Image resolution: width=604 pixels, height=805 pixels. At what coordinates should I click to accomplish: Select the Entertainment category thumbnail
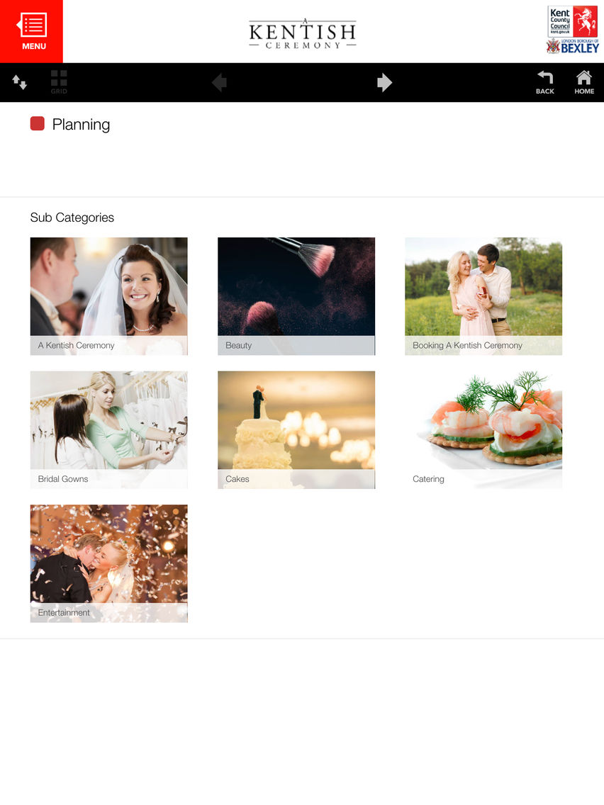coord(109,563)
